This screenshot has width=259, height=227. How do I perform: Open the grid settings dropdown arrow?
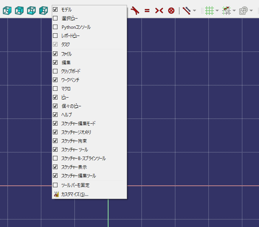pyautogui.click(x=217, y=11)
